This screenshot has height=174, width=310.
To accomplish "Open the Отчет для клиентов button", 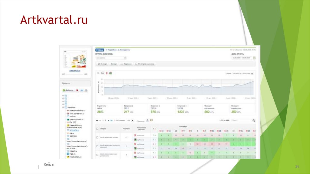I will (144, 64).
